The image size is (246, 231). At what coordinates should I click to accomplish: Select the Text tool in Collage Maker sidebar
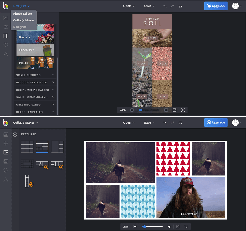coord(6,180)
